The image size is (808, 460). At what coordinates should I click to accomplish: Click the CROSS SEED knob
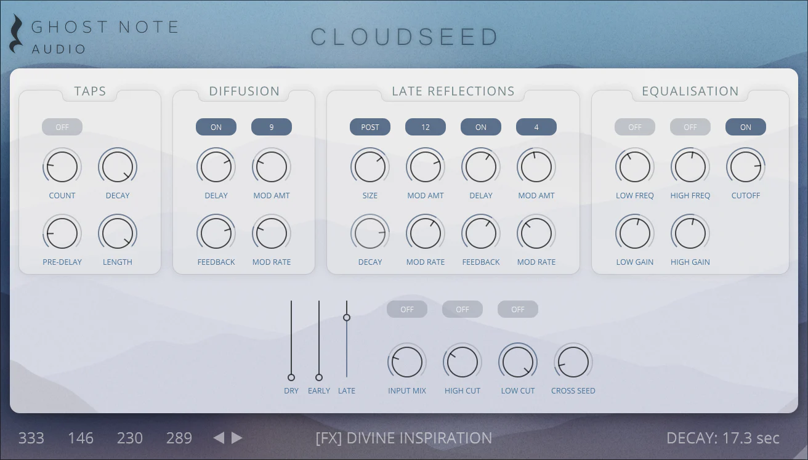click(573, 361)
